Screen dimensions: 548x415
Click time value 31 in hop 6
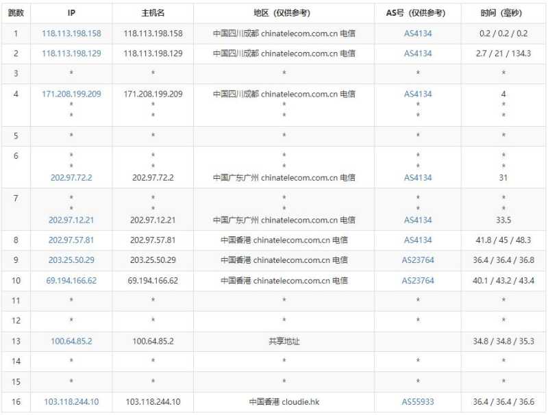[x=503, y=177]
